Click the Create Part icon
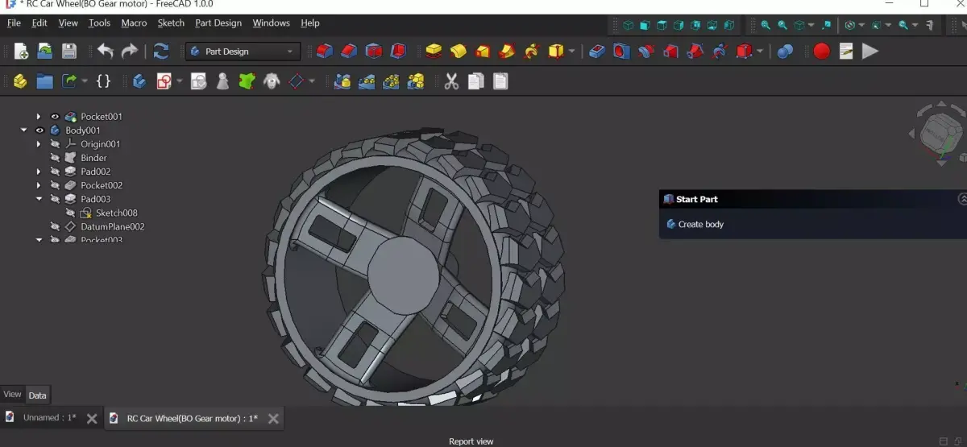967x447 pixels. point(20,81)
